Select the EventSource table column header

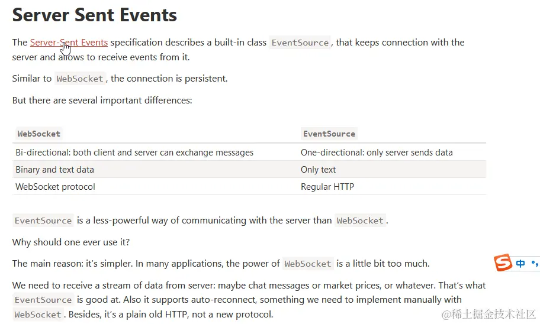pos(329,134)
